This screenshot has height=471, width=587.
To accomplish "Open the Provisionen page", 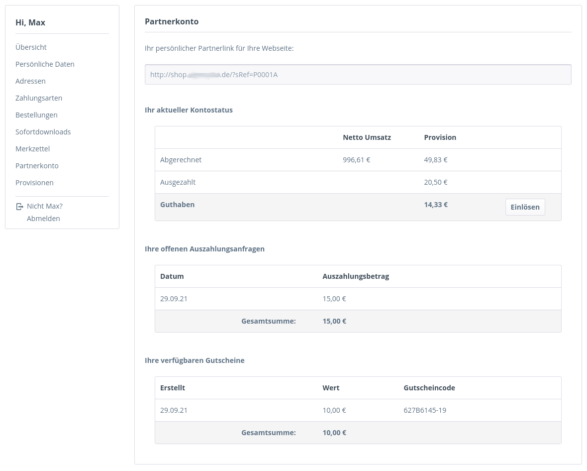I will tap(34, 183).
